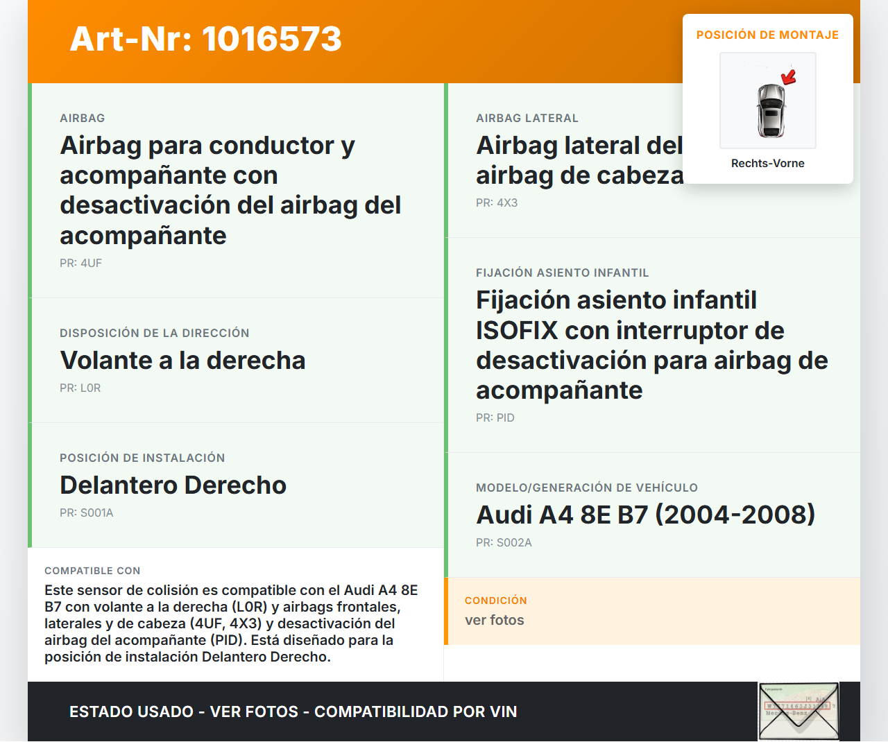Click the 'PR: S002A' code
Screen dimensions: 888x742
[x=504, y=542]
